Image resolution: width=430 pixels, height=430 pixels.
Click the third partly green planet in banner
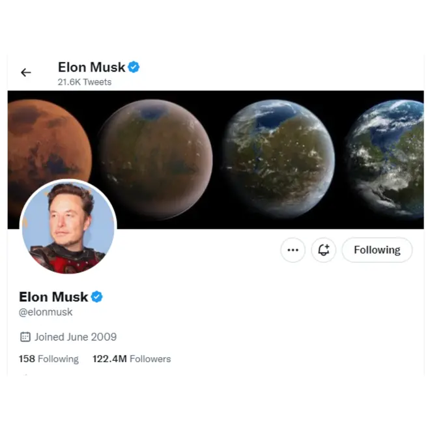[278, 159]
